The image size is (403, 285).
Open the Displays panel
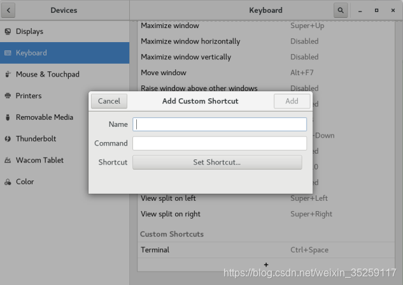(64, 31)
